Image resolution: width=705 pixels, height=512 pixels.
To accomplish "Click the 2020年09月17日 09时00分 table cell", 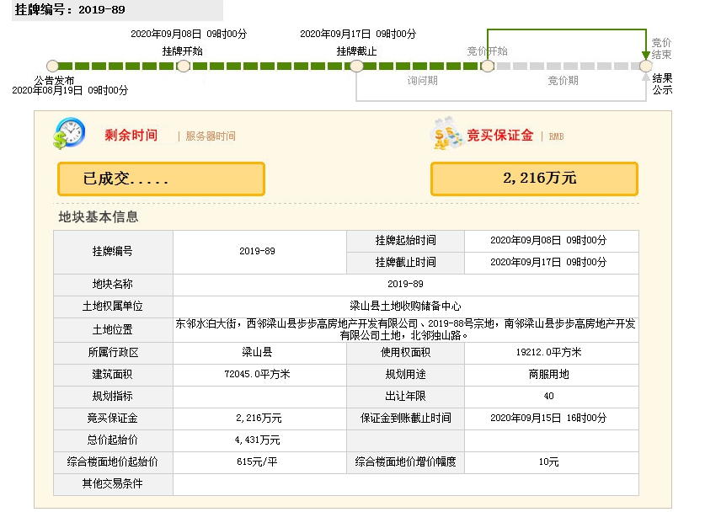I will [x=551, y=263].
